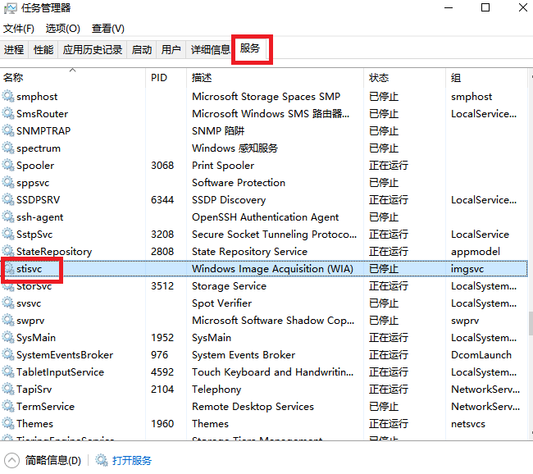Click 'Spot Verifier' description text

tap(221, 303)
